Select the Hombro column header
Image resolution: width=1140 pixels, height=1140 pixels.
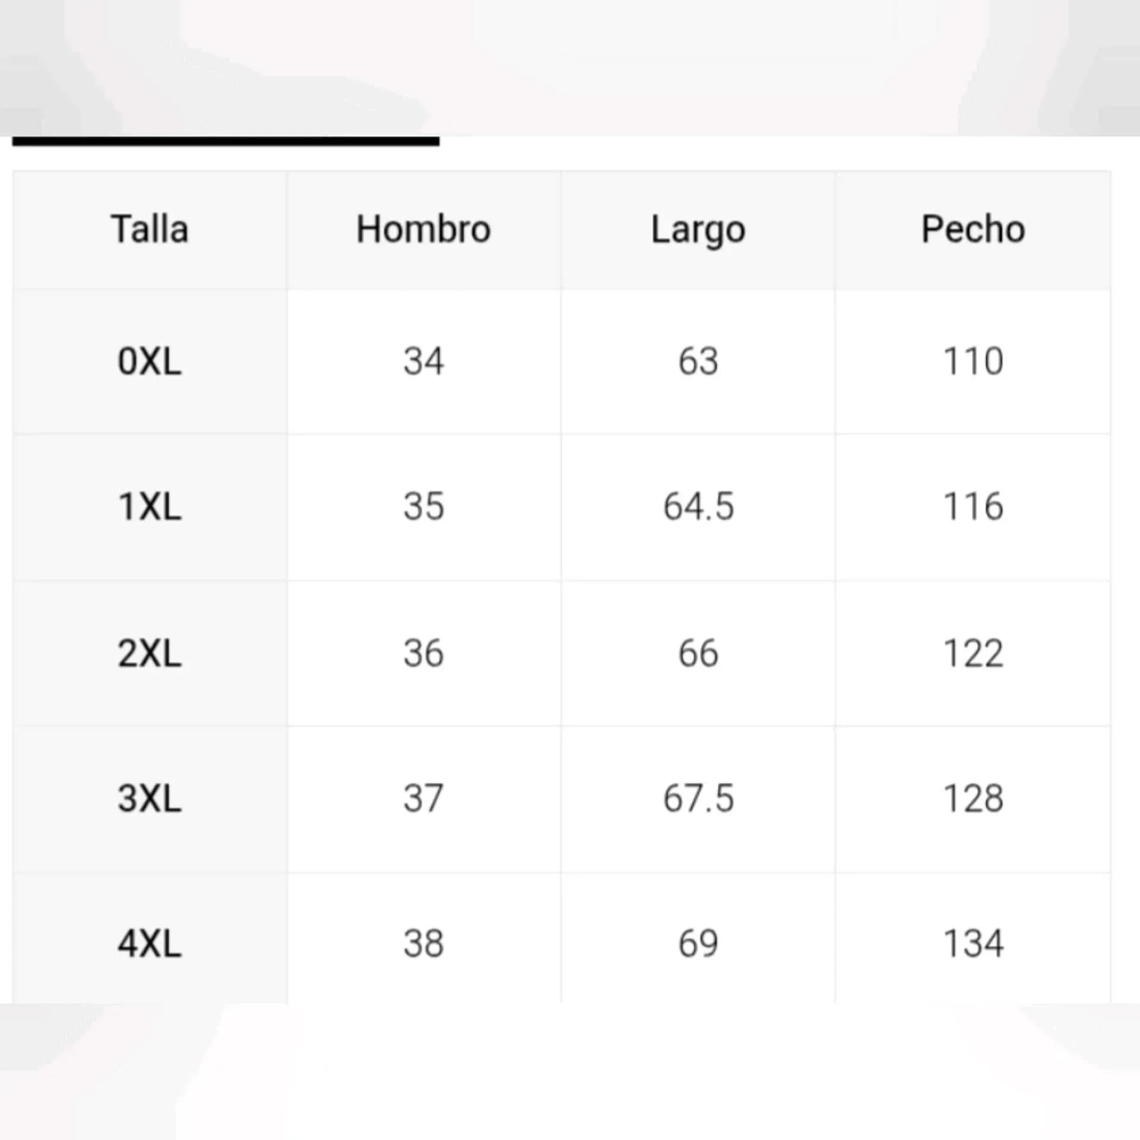tap(423, 230)
